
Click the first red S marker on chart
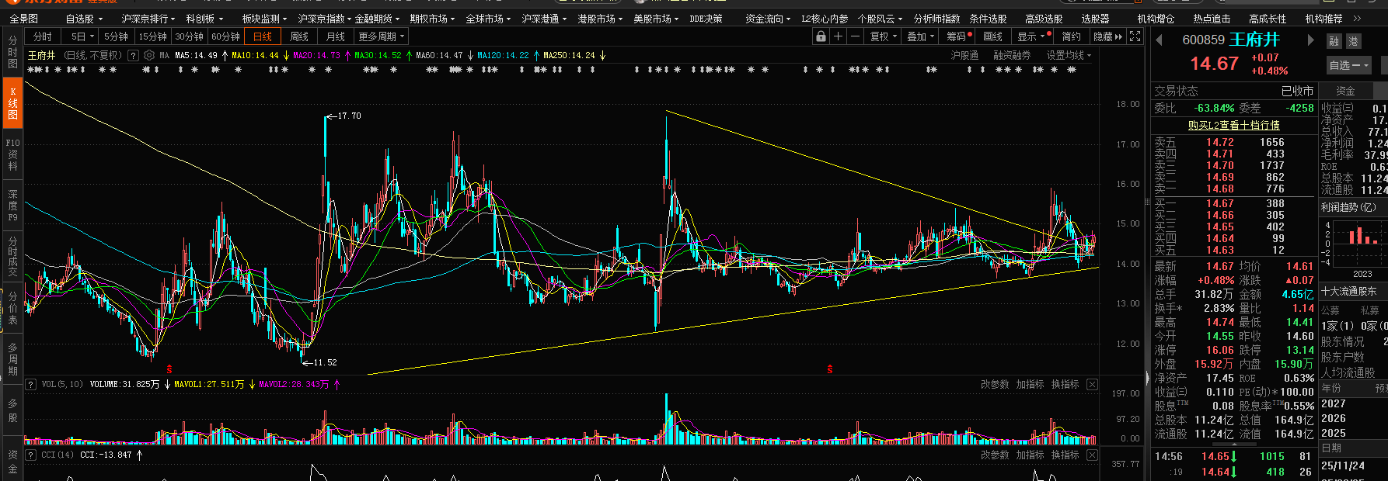coord(169,369)
